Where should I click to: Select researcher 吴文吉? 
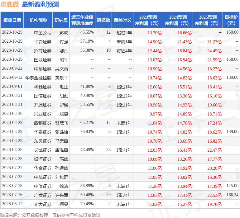[x=62, y=69]
